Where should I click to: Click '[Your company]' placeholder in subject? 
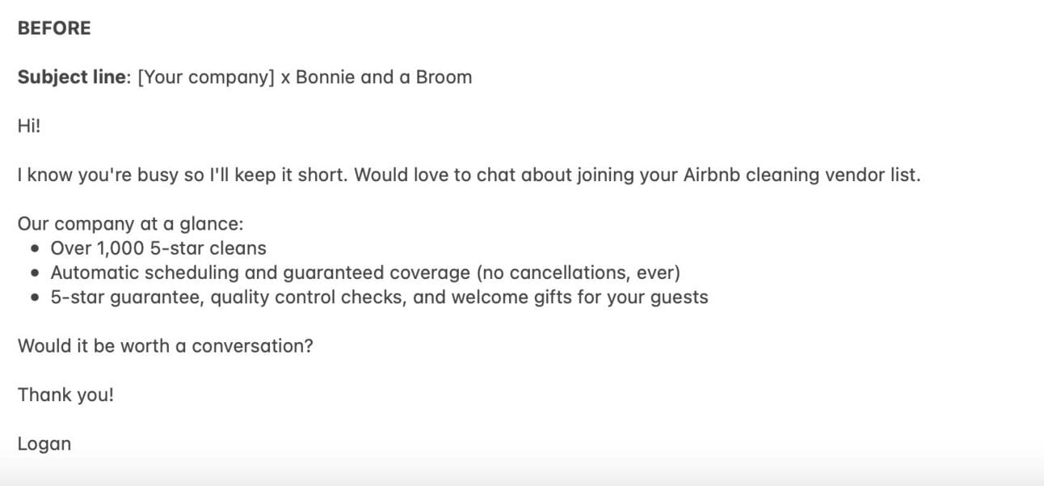(206, 78)
